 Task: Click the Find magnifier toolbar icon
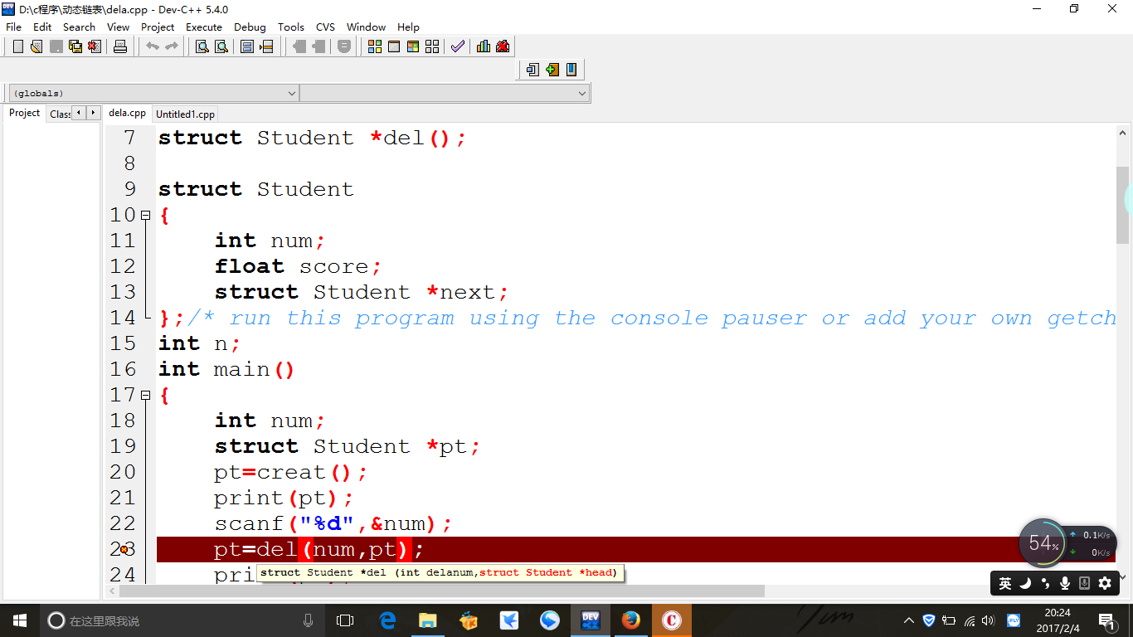coord(202,46)
